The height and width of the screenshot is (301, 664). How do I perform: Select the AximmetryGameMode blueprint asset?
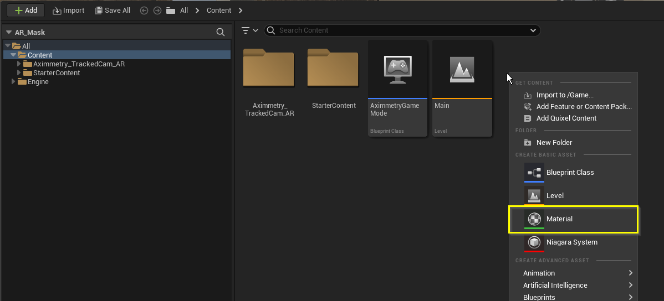397,87
